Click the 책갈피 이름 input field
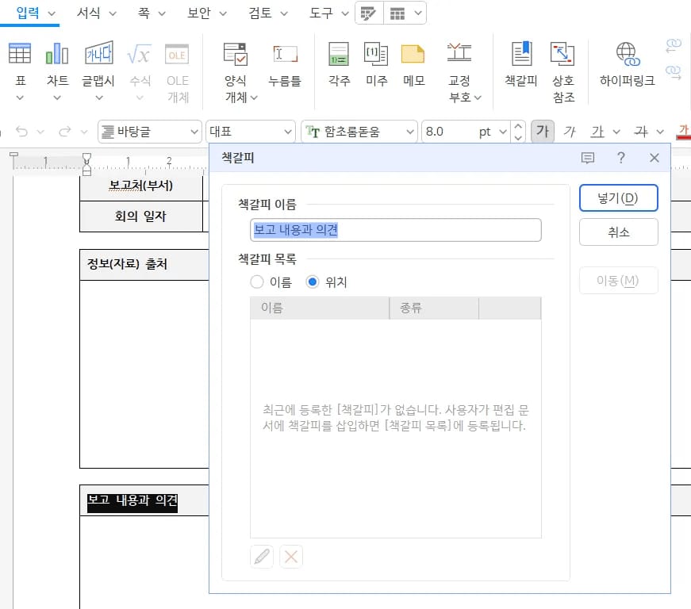Viewport: 691px width, 609px height. click(395, 230)
